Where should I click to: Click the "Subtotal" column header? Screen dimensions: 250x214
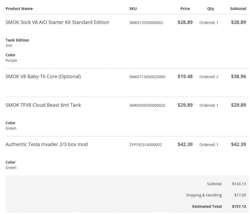coord(238,9)
